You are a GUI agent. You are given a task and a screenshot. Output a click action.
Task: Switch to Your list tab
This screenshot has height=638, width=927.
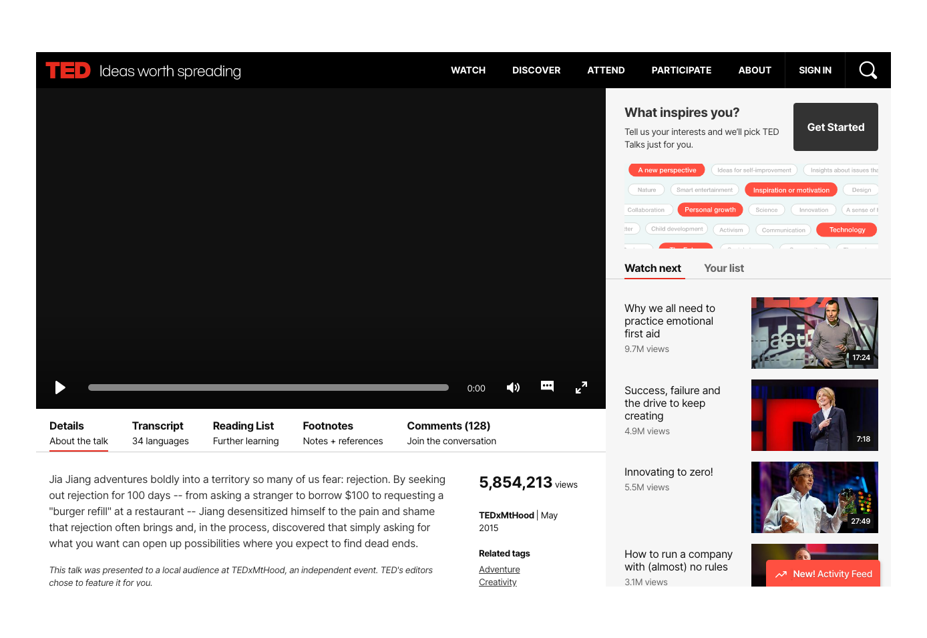click(x=724, y=268)
